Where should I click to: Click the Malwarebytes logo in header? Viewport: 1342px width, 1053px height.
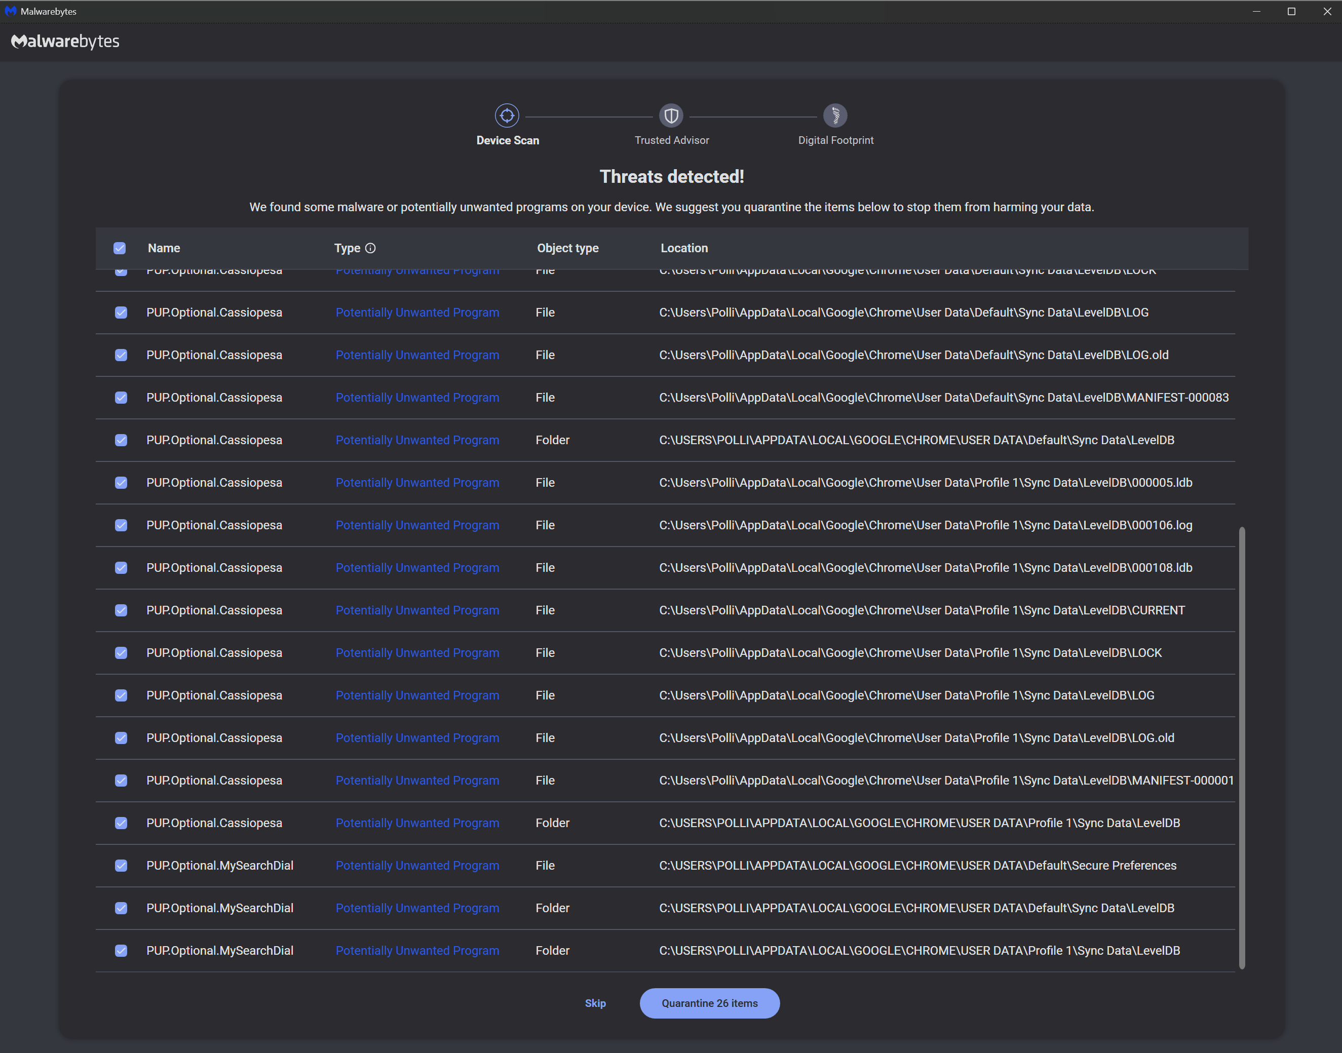(65, 42)
